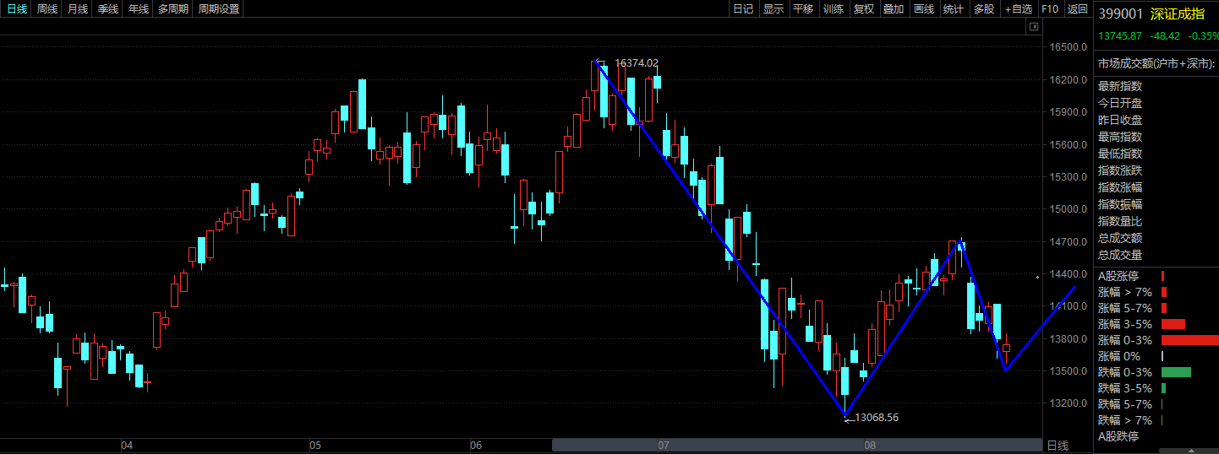Click the 涨幅 0% row label
Screen dimensions: 1219x454
click(x=1119, y=356)
